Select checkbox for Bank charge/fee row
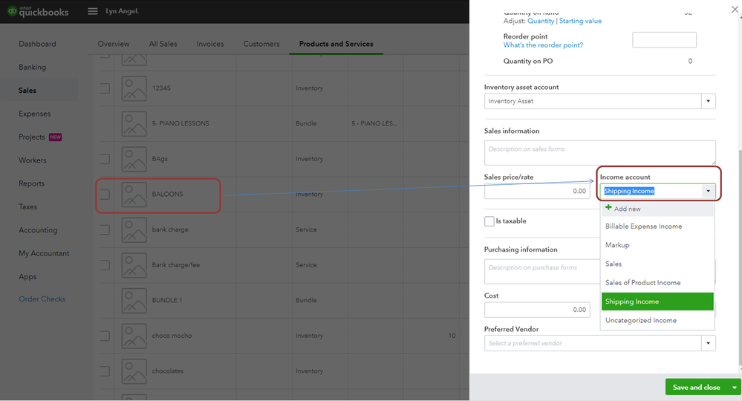Image resolution: width=742 pixels, height=401 pixels. (x=105, y=265)
